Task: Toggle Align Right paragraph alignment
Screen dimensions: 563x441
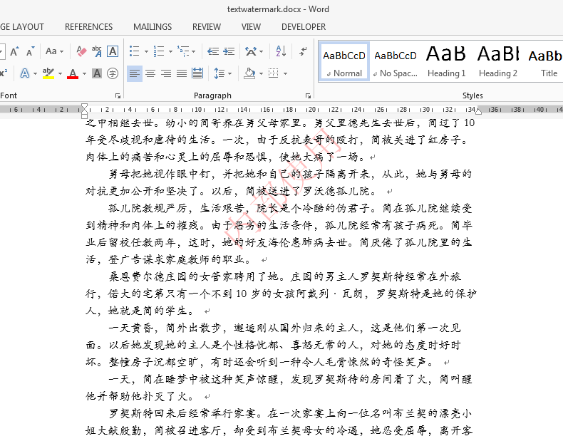Action: point(166,73)
